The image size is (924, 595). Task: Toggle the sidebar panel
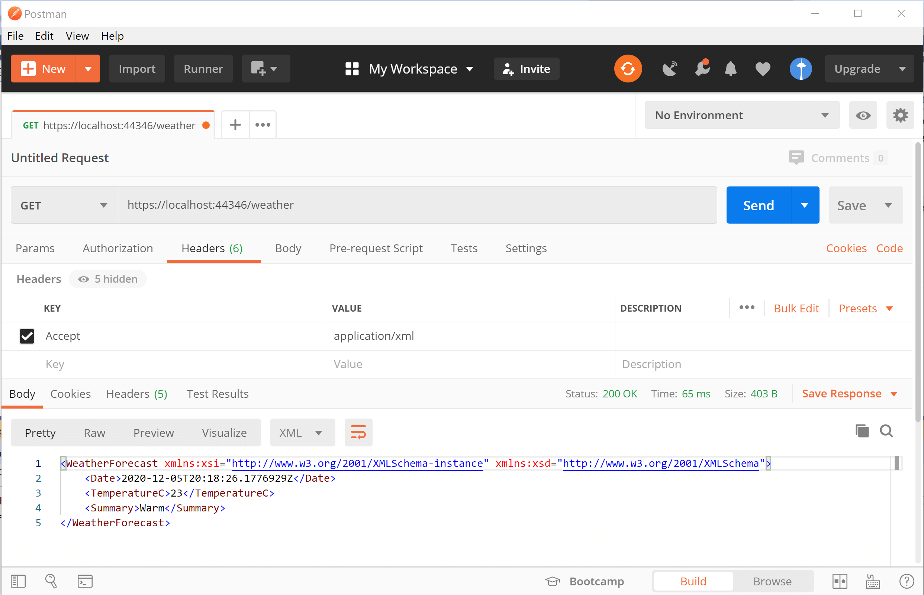pyautogui.click(x=18, y=581)
